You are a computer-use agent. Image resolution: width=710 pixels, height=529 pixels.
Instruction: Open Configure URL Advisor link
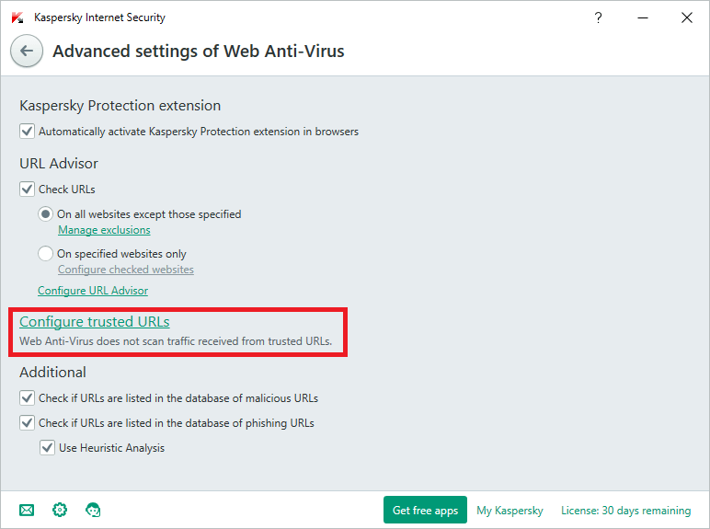point(92,291)
